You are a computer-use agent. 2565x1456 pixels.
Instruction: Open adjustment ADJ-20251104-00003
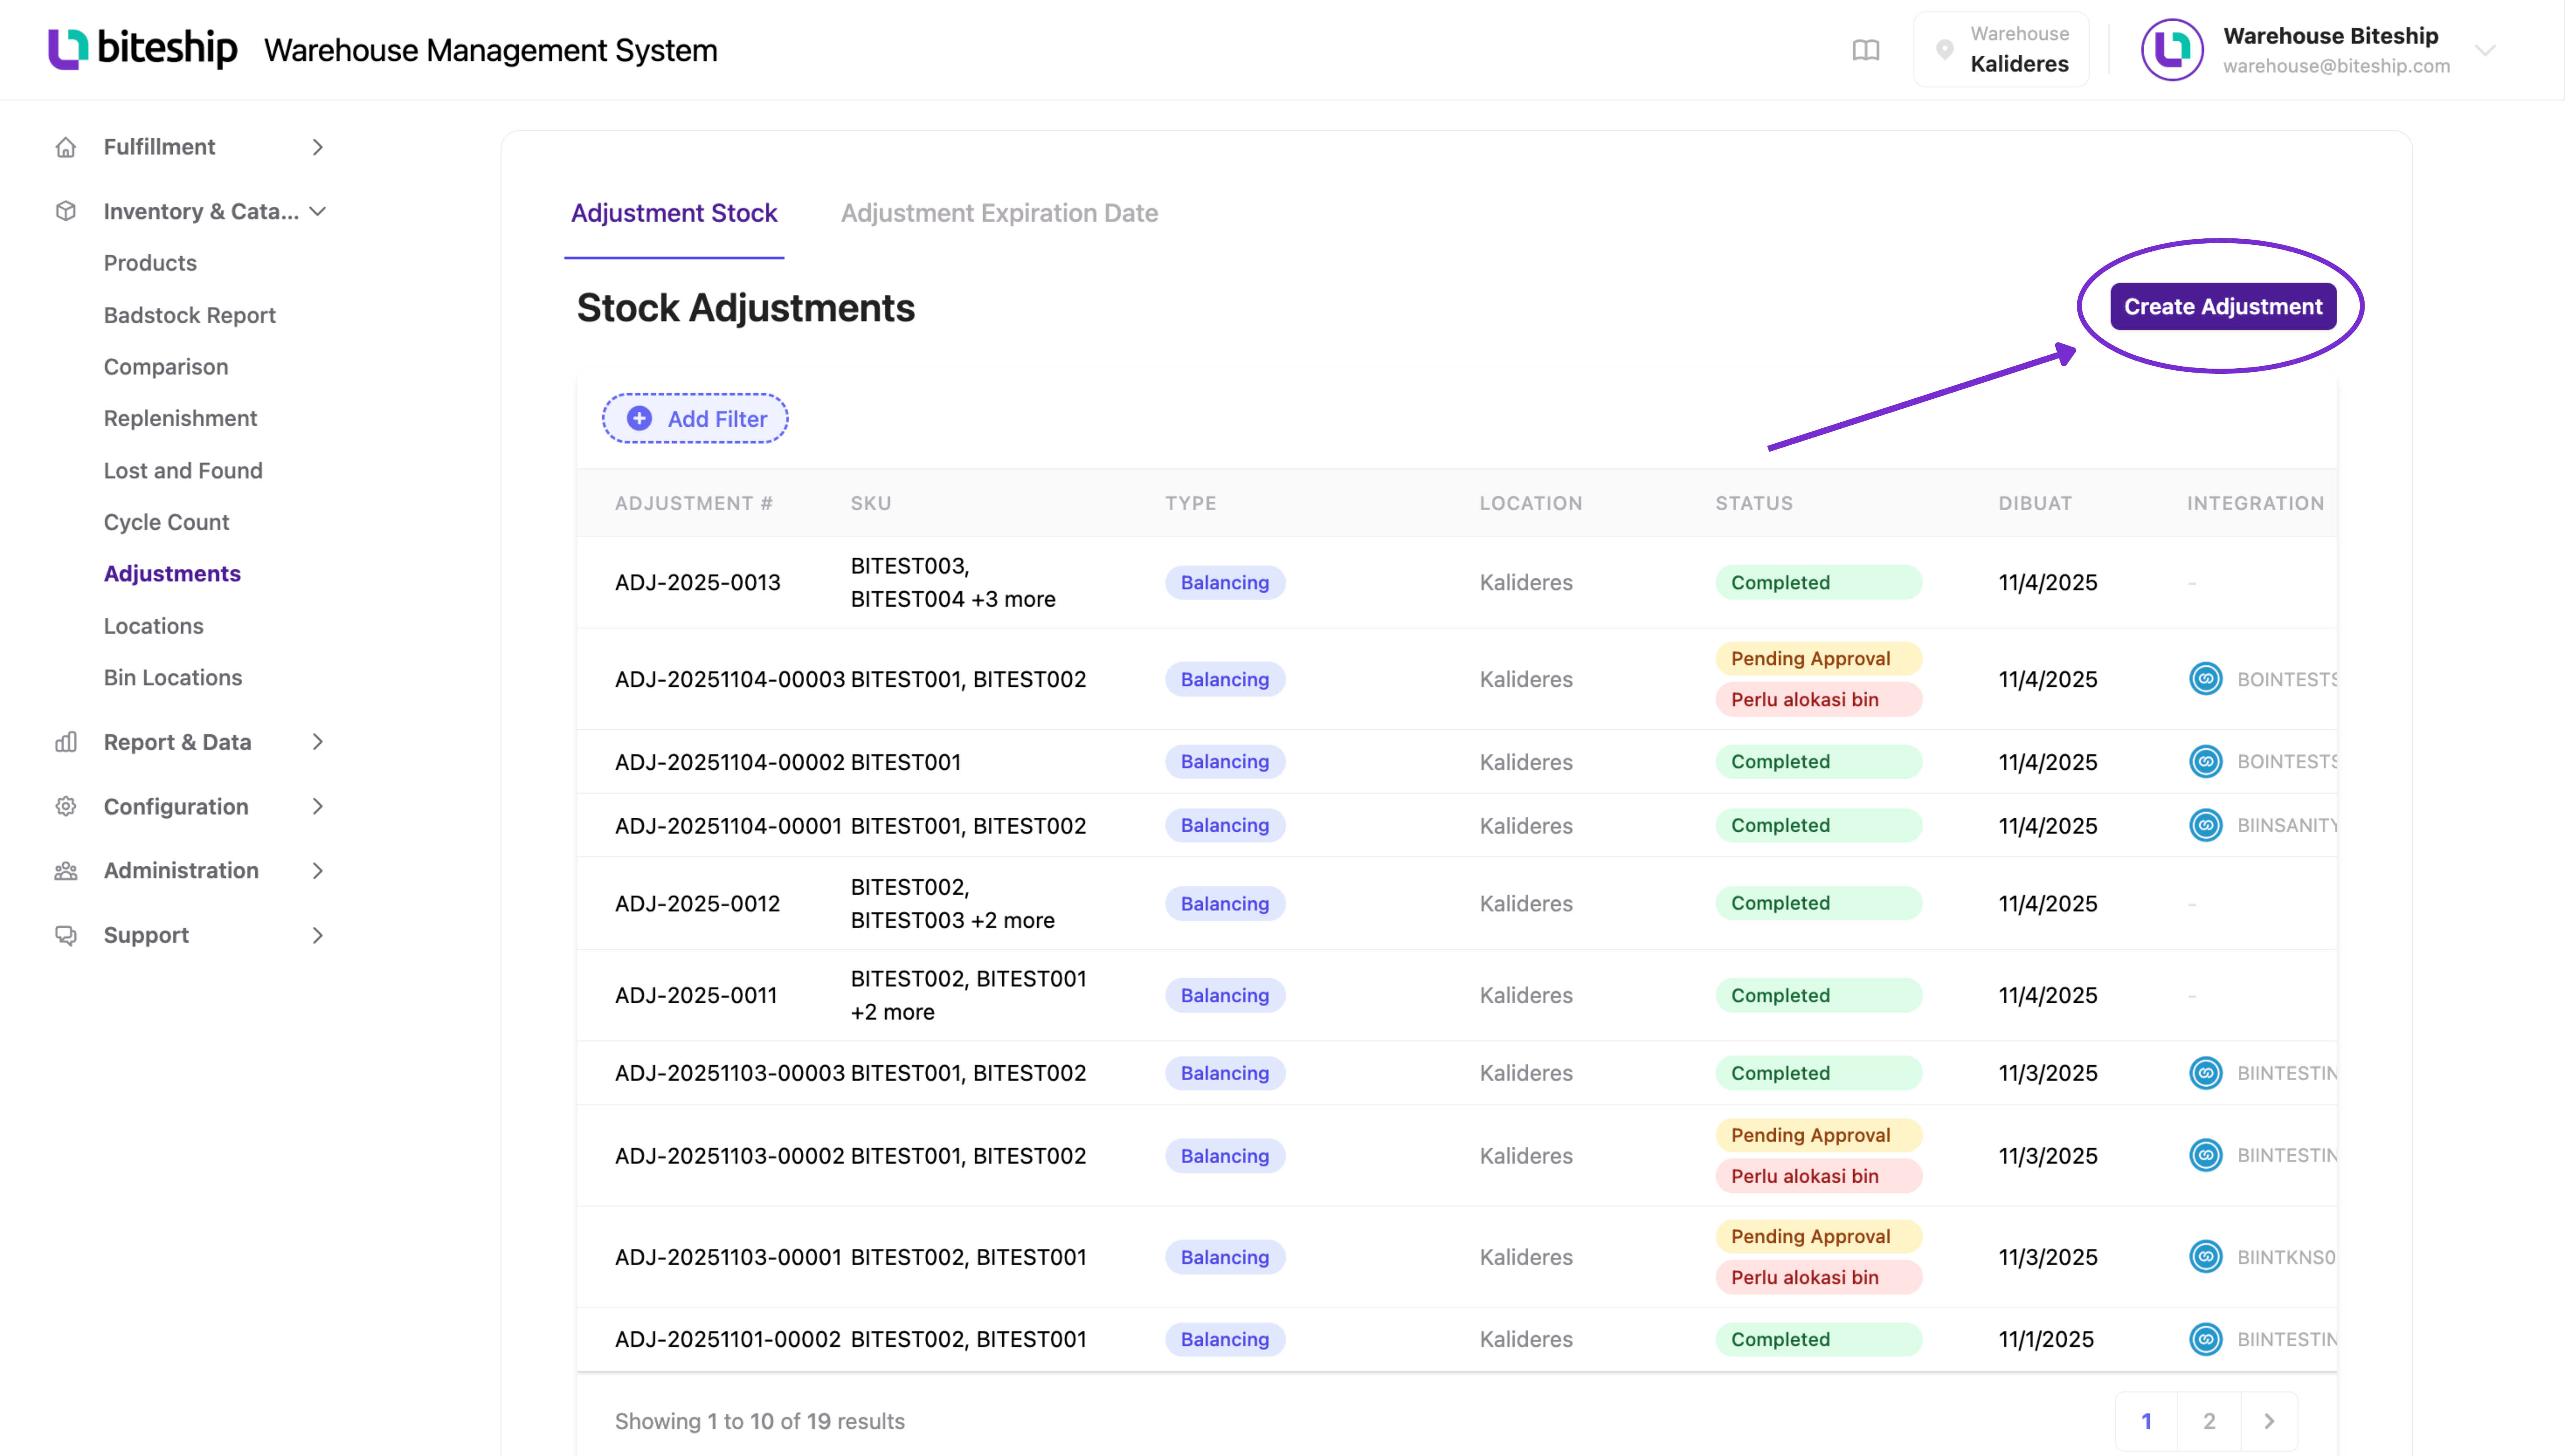click(x=729, y=679)
